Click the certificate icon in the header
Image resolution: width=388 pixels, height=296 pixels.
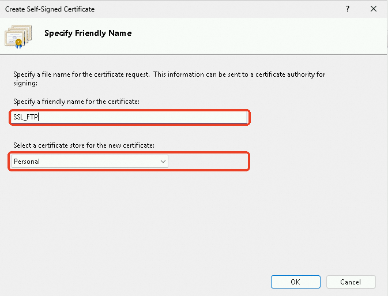pos(18,36)
